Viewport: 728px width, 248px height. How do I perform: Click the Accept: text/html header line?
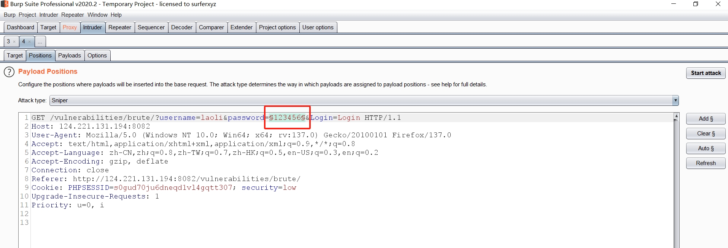click(194, 144)
